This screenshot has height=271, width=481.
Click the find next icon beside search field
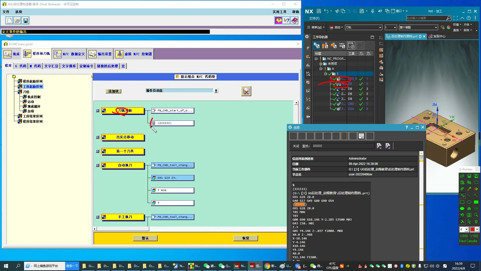click(x=379, y=146)
